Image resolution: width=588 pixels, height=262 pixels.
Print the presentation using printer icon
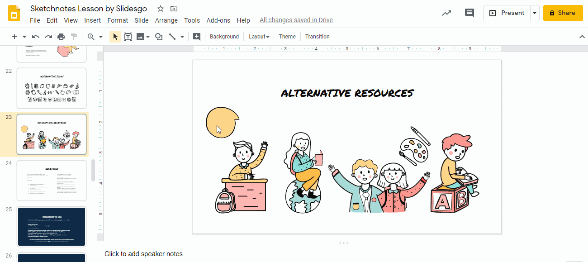click(61, 37)
